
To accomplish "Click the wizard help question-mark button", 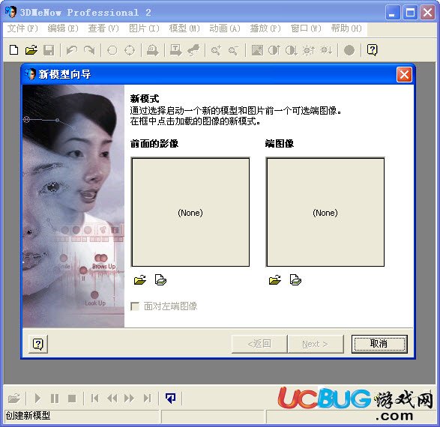I will [x=38, y=344].
